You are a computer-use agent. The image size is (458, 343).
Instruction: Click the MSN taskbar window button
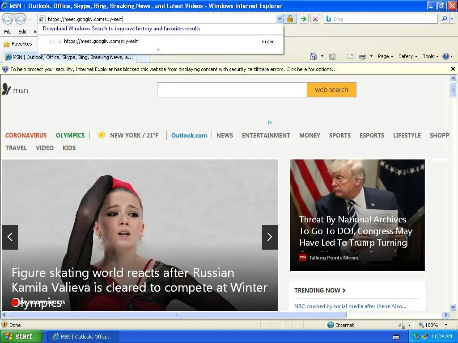tap(83, 337)
